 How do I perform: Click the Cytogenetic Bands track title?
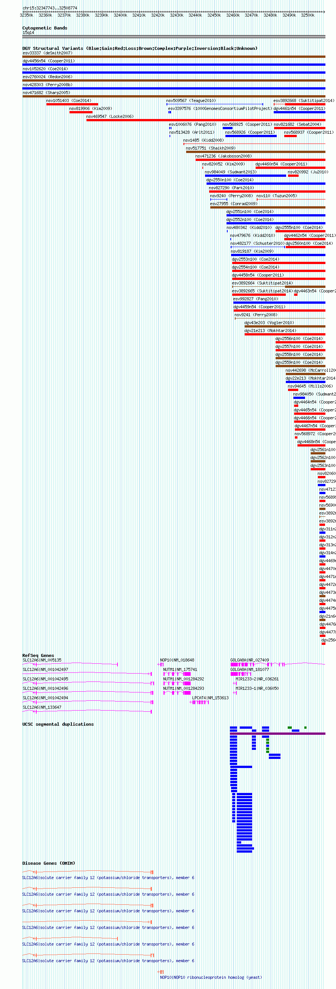click(45, 28)
